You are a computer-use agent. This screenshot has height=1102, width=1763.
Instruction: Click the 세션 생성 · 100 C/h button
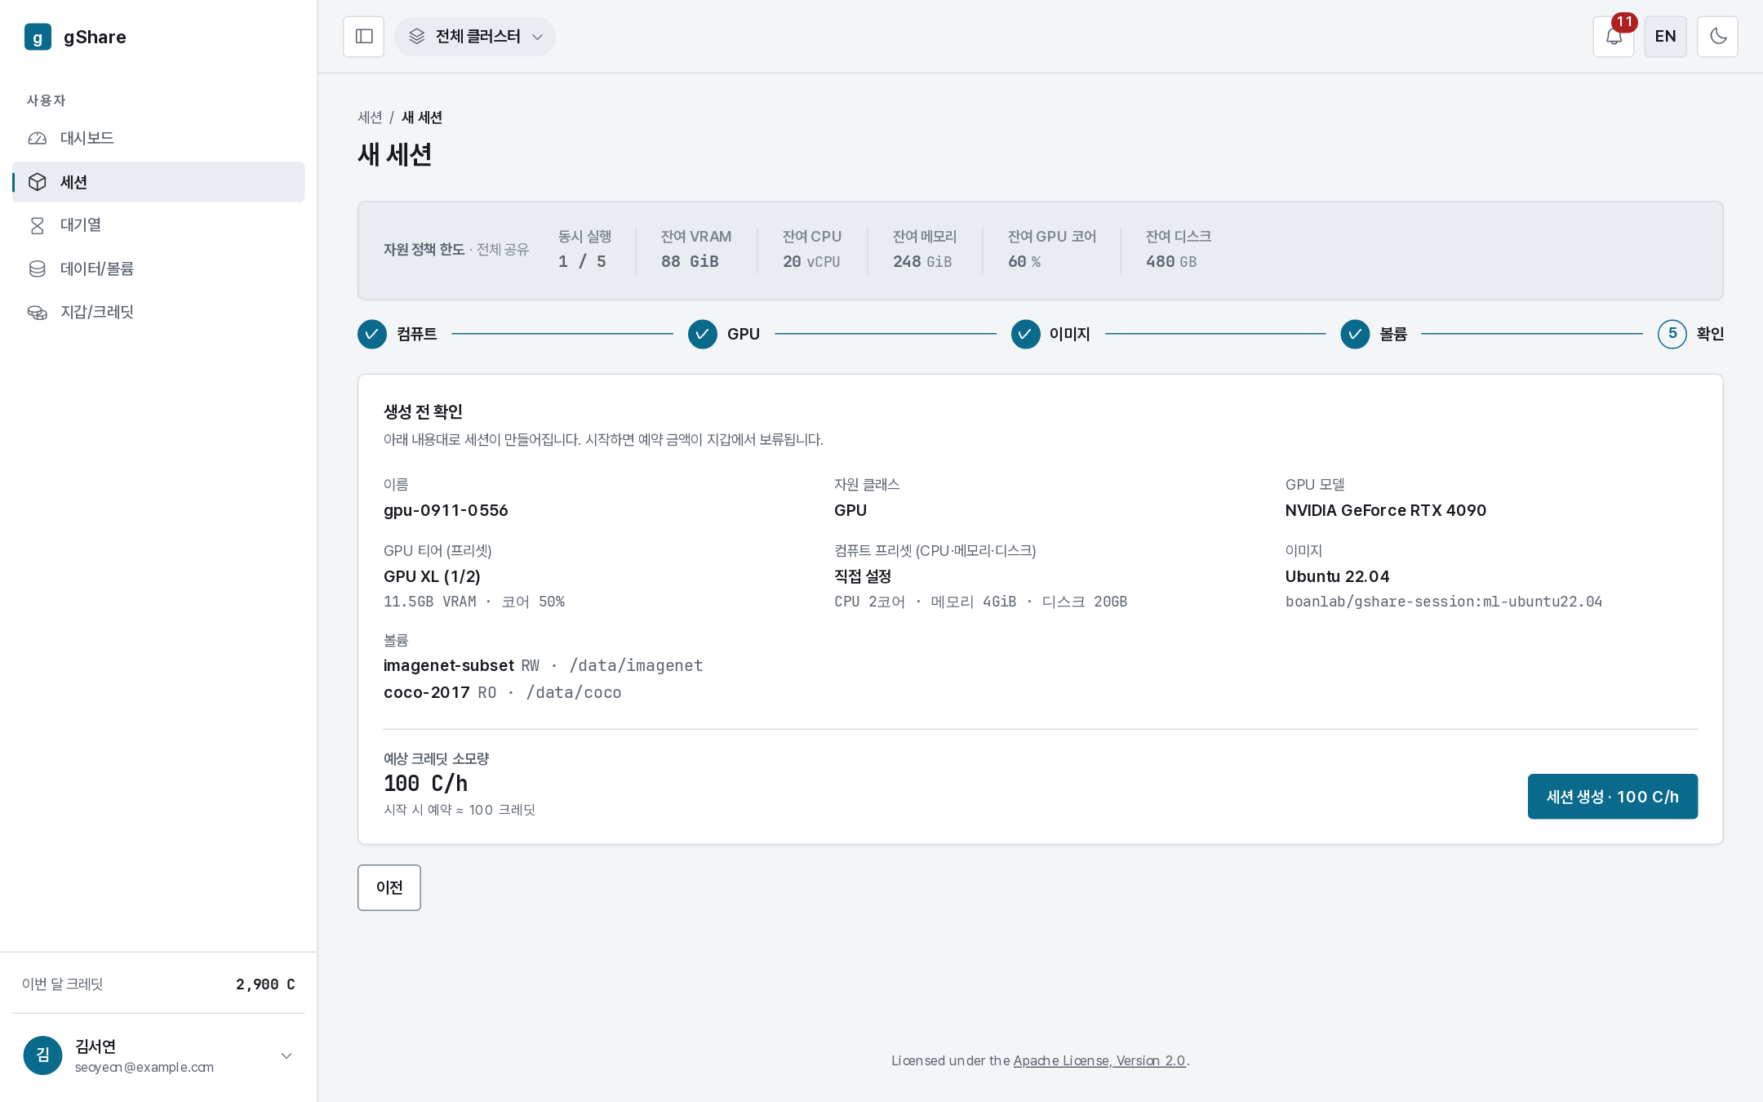coord(1613,797)
